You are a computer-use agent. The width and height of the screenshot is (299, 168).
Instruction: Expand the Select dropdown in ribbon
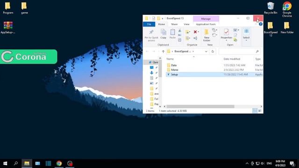[x=246, y=41]
